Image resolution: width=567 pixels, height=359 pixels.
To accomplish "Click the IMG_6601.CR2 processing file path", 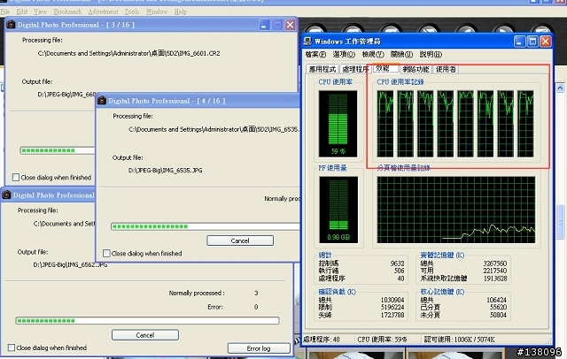I will 128,53.
